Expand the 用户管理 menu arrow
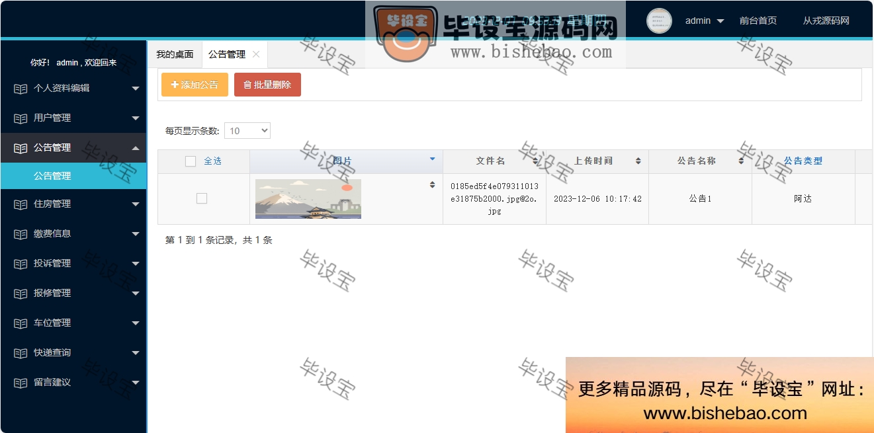The height and width of the screenshot is (433, 874). [x=136, y=118]
